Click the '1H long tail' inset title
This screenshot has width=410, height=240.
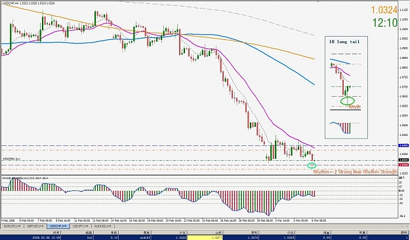pyautogui.click(x=344, y=42)
